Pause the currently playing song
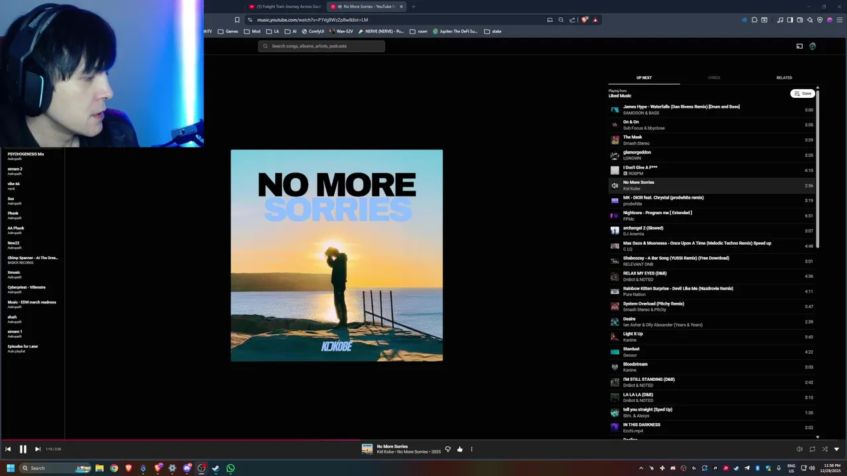 click(22, 449)
